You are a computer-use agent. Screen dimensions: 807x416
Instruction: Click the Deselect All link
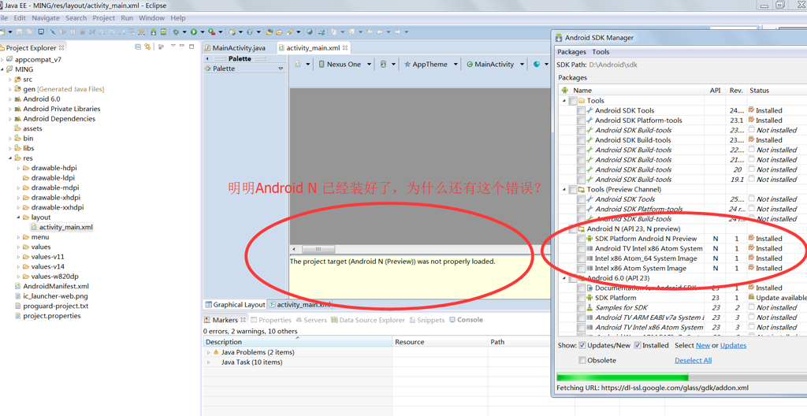pos(694,360)
